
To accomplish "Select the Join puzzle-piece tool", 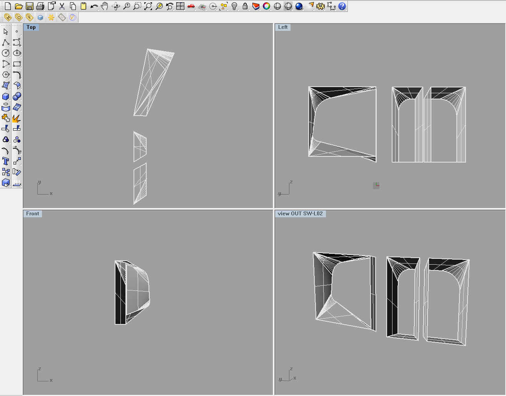I will 6,118.
